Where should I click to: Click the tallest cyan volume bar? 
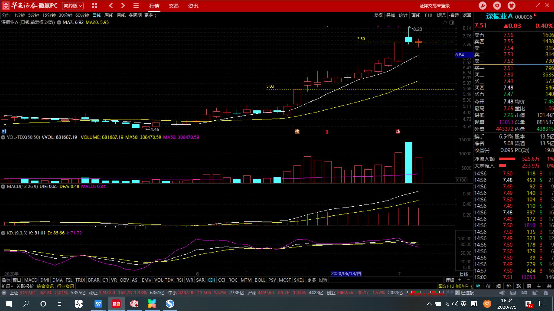click(408, 162)
